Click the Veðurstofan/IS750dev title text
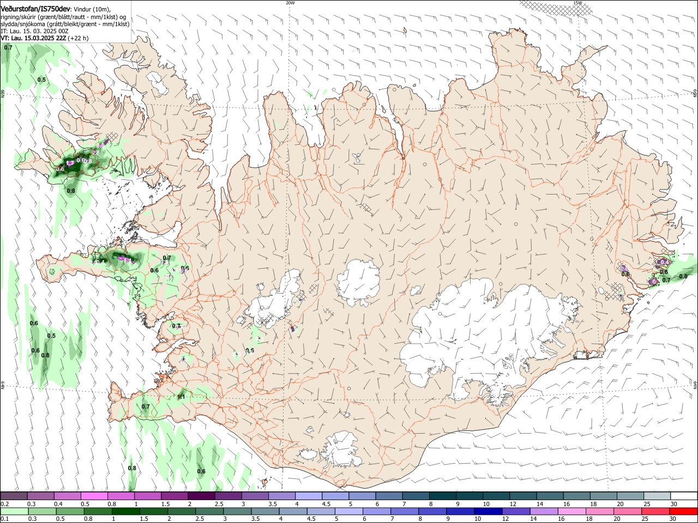 pos(35,9)
